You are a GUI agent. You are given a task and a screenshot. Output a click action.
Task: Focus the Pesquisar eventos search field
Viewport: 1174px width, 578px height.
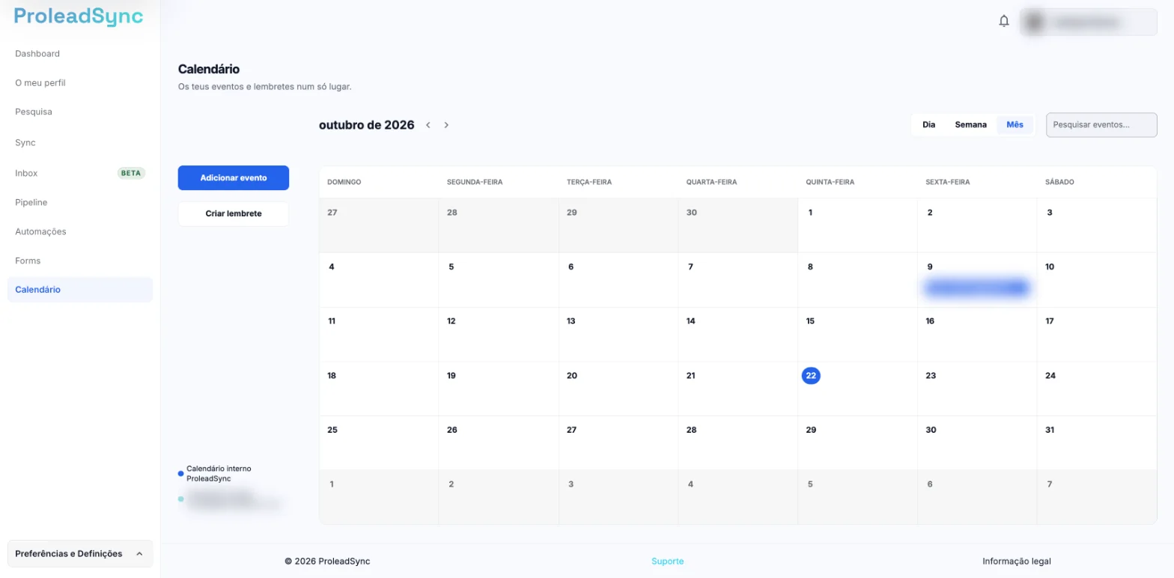1101,125
